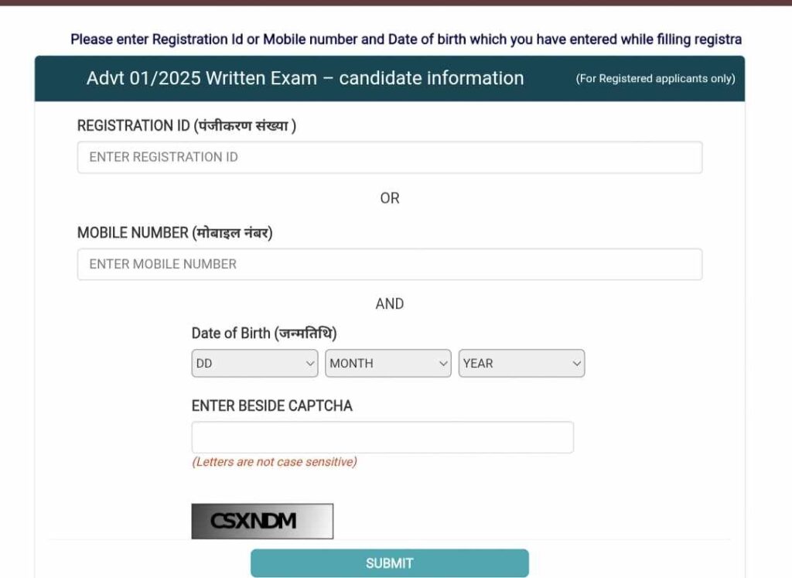Click the Letters are not case sensitive note
Viewport: 792px width, 578px height.
point(275,462)
